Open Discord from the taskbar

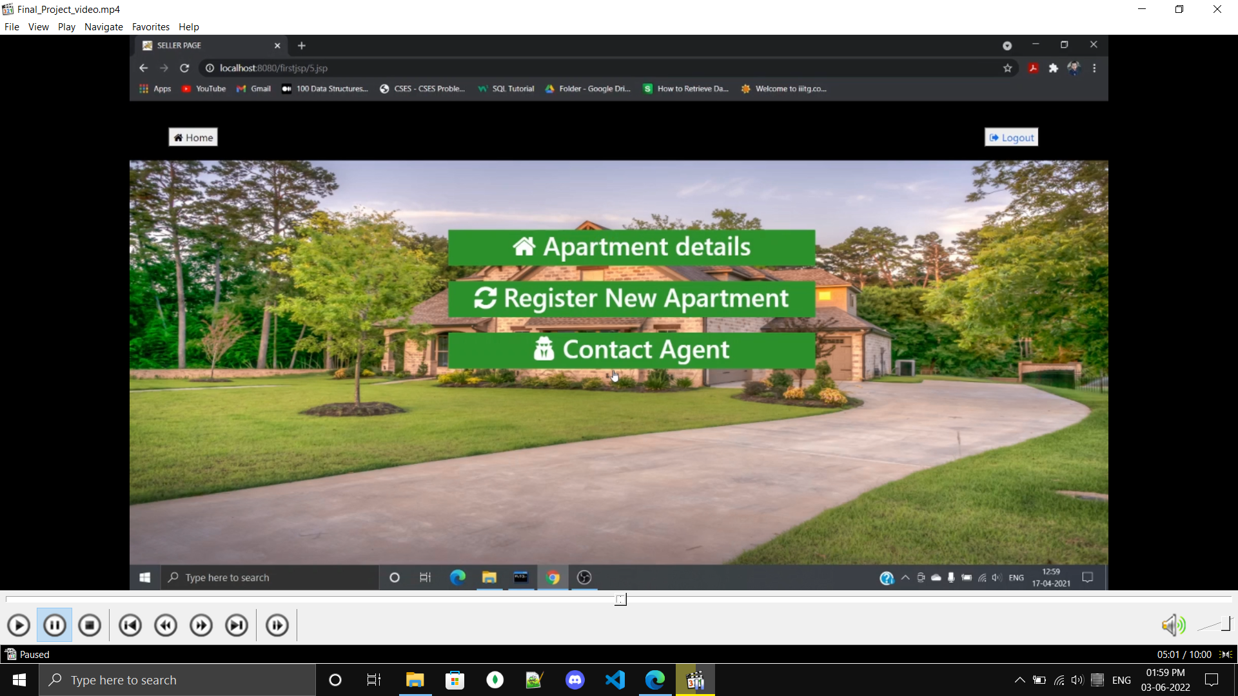click(575, 680)
